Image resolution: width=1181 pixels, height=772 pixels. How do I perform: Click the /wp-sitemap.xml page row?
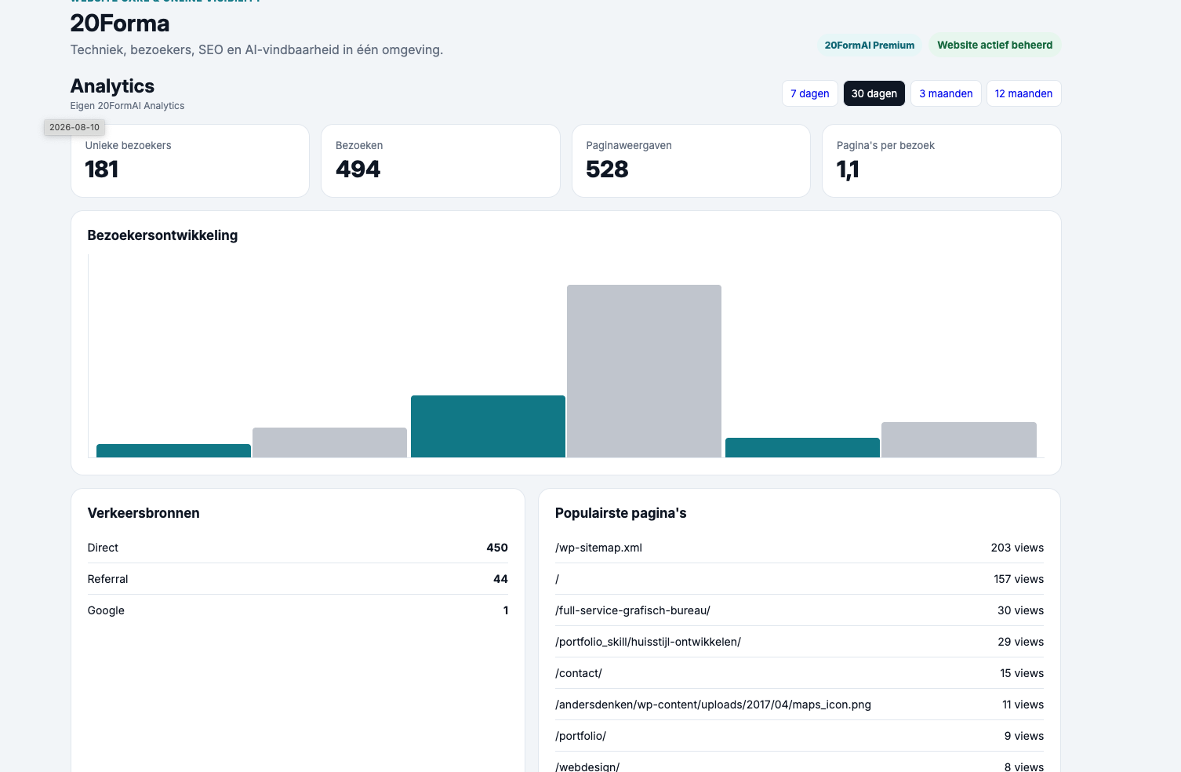pos(799,548)
